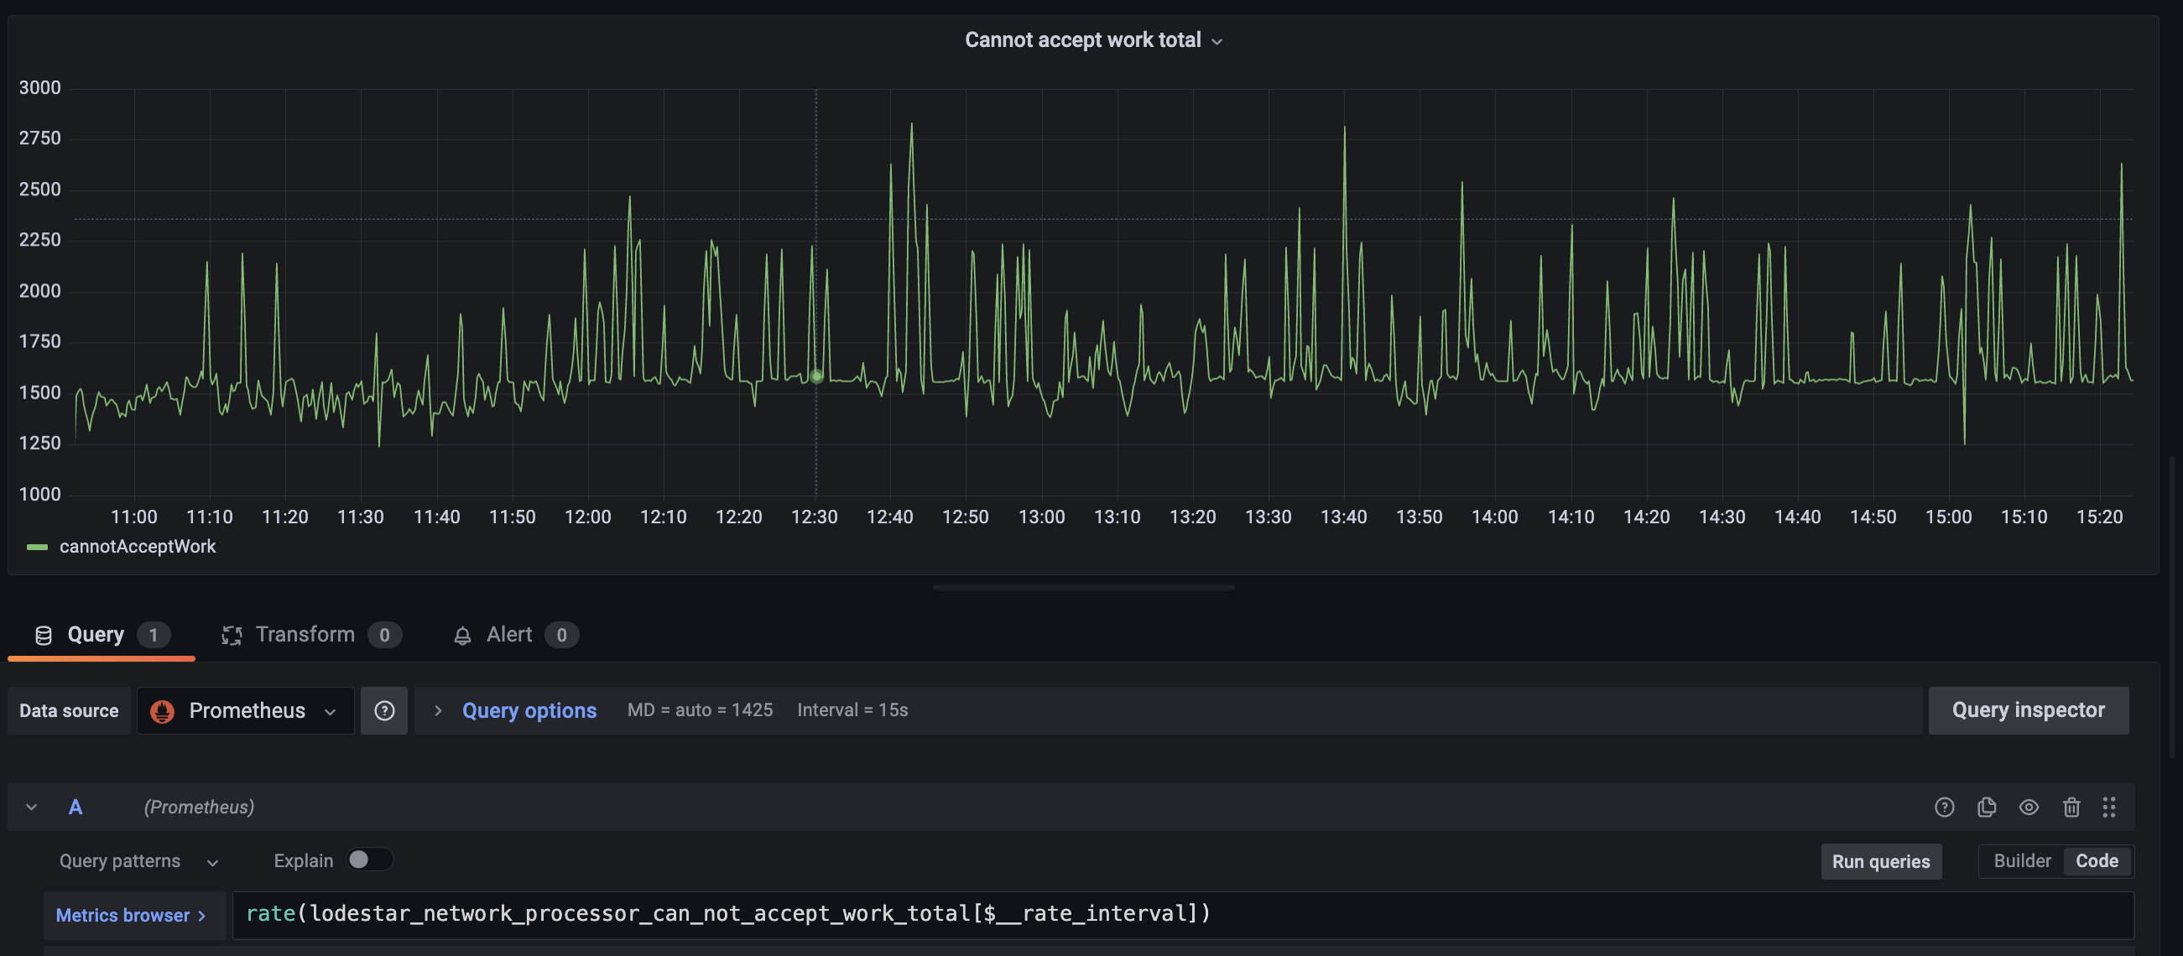Switch editor to Builder mode
The width and height of the screenshot is (2183, 956).
point(2022,861)
